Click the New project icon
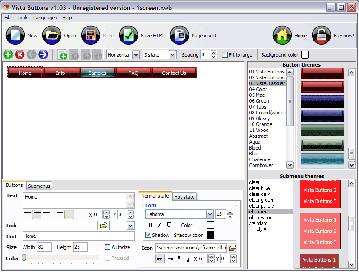 click(x=15, y=35)
